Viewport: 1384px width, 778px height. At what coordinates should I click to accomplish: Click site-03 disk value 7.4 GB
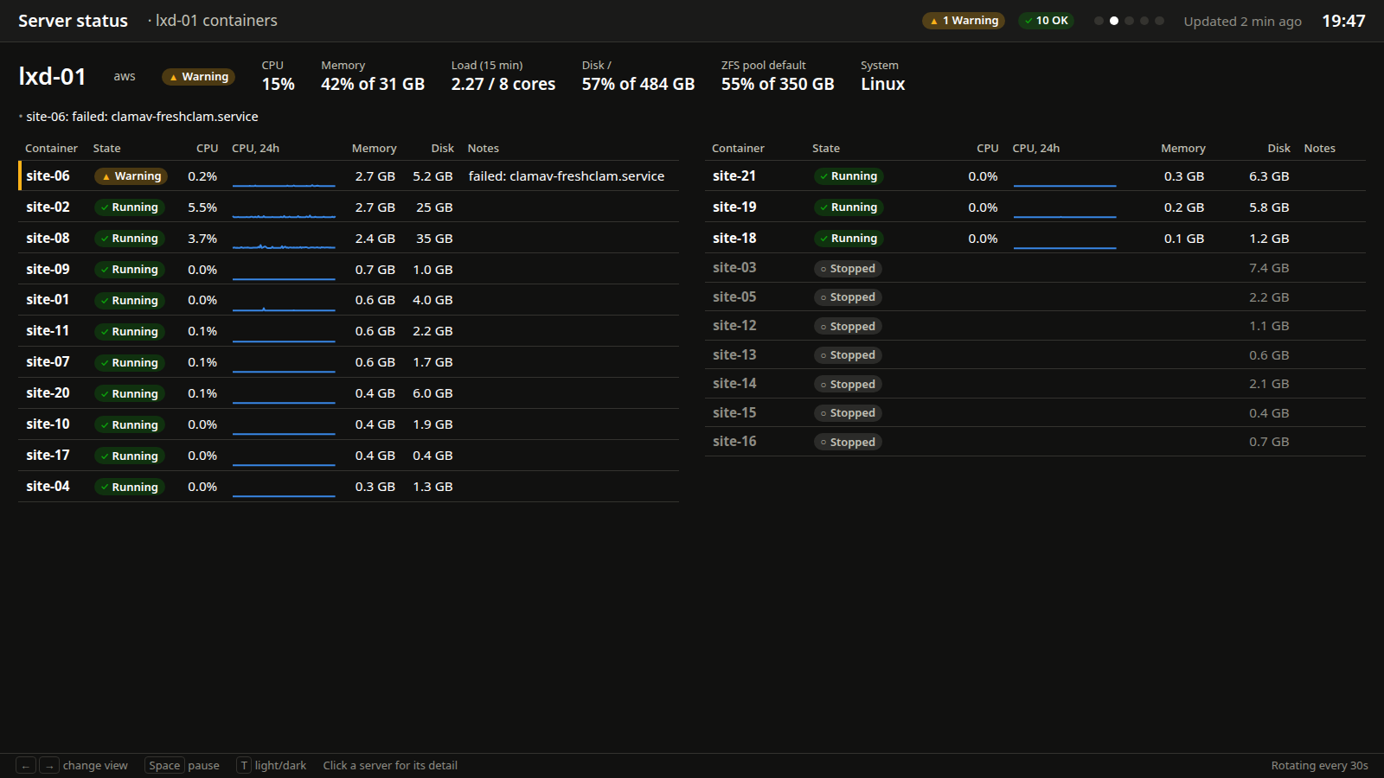pyautogui.click(x=1269, y=268)
